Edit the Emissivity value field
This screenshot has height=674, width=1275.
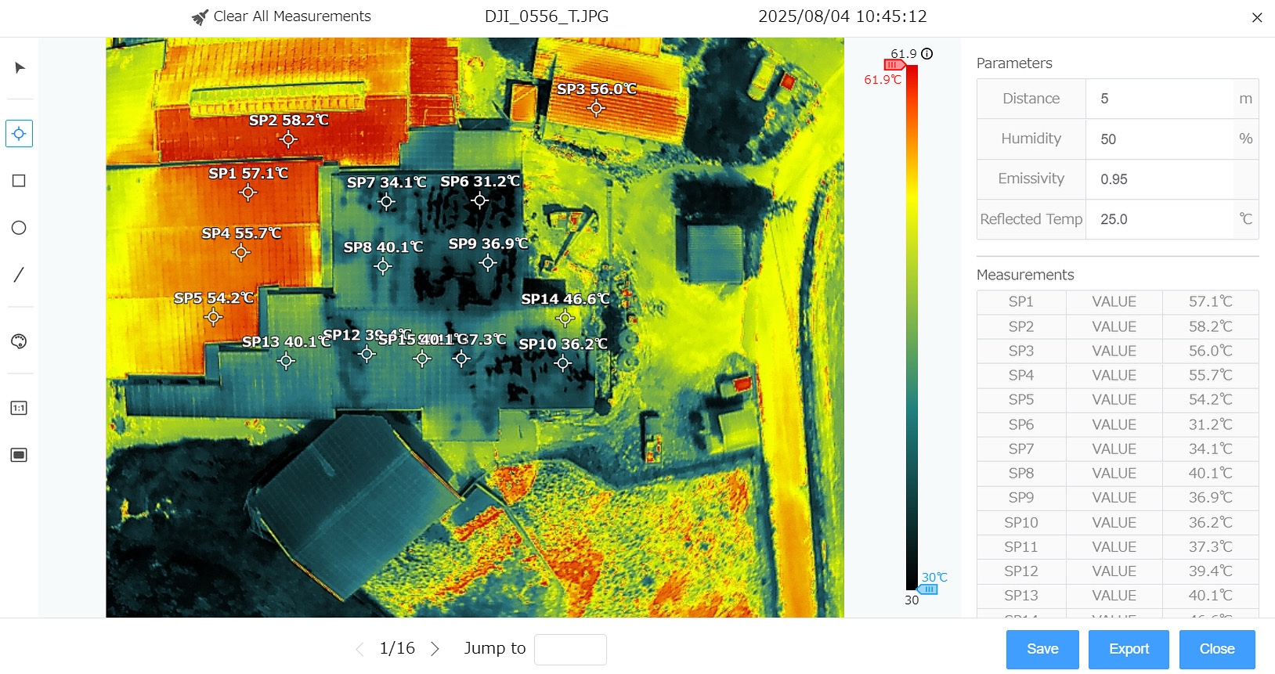point(1159,179)
